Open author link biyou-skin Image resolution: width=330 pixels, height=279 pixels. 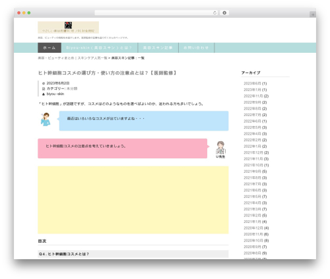(55, 94)
